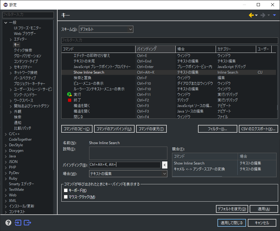Enable the マウス・クリック(M) checkbox

(66, 197)
